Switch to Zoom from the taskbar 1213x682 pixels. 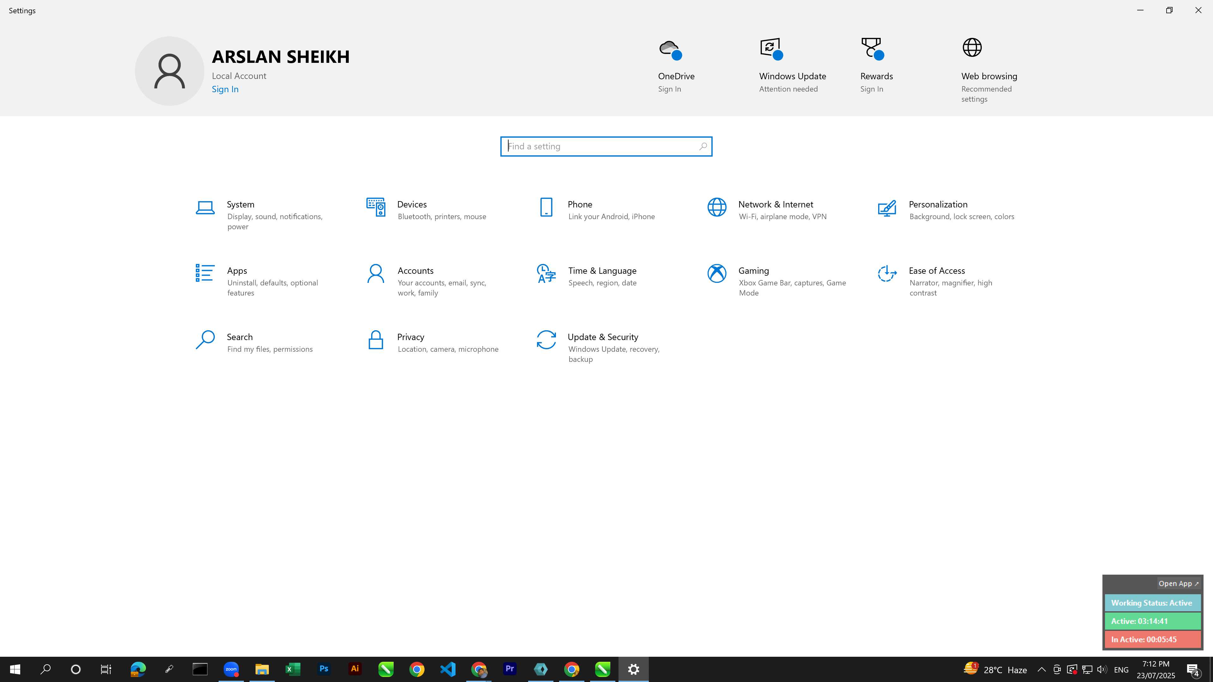tap(231, 669)
